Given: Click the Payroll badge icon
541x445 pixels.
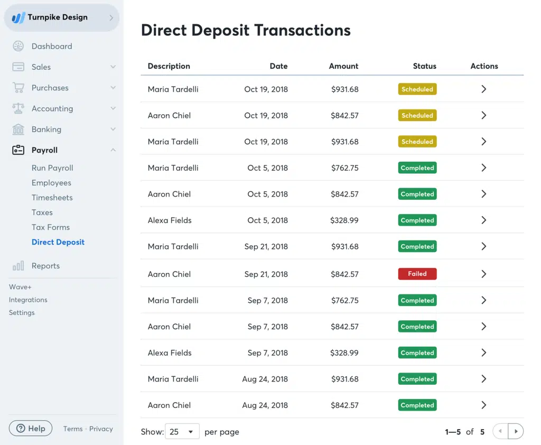Looking at the screenshot, I should tap(18, 150).
